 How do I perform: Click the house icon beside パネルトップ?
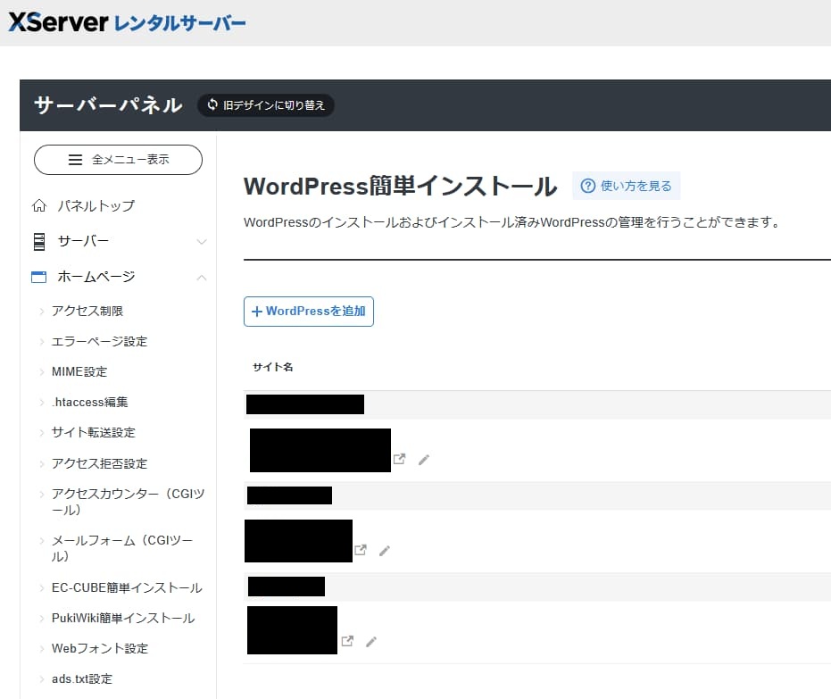[x=38, y=206]
